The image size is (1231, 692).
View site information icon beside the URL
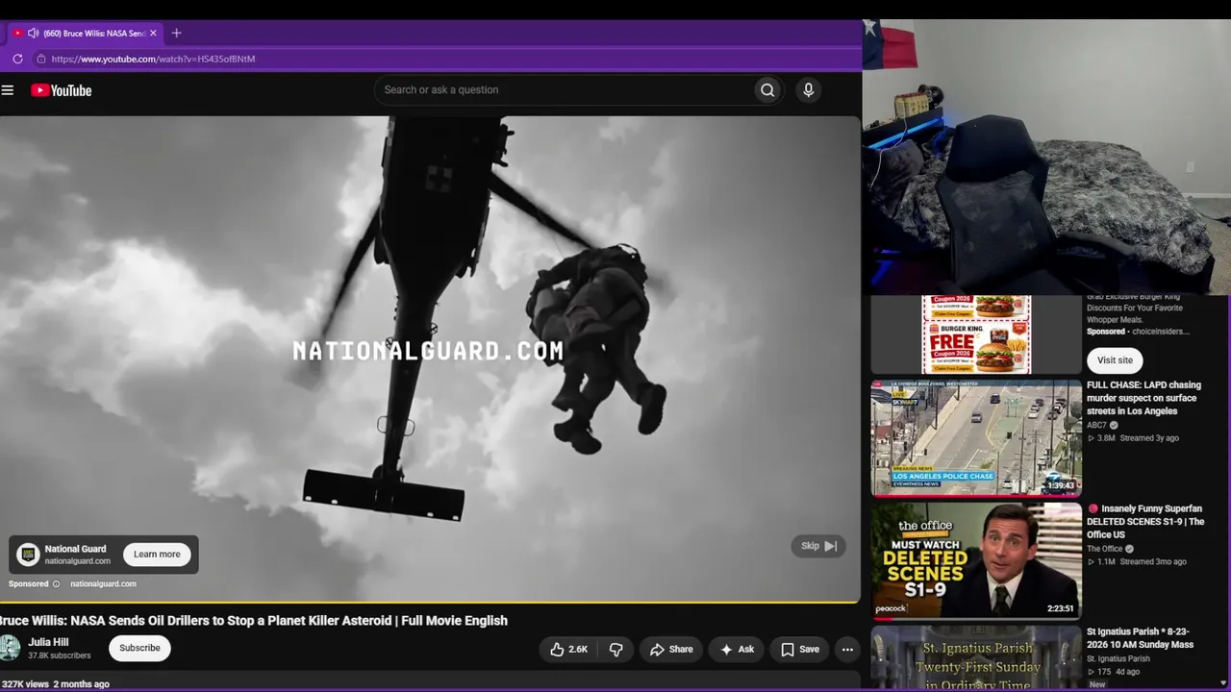[40, 59]
